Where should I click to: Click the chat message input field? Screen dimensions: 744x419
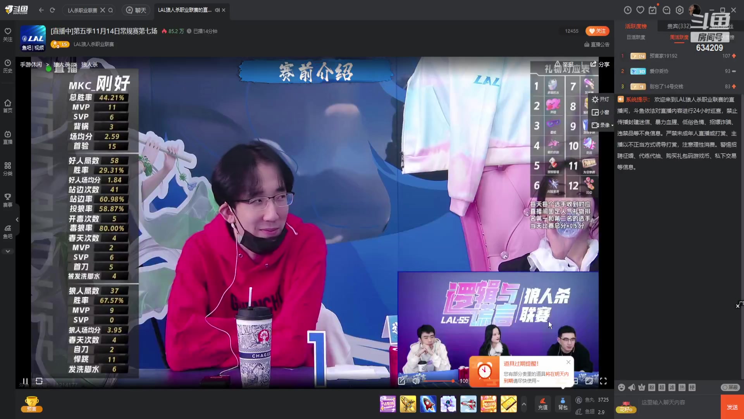(679, 407)
